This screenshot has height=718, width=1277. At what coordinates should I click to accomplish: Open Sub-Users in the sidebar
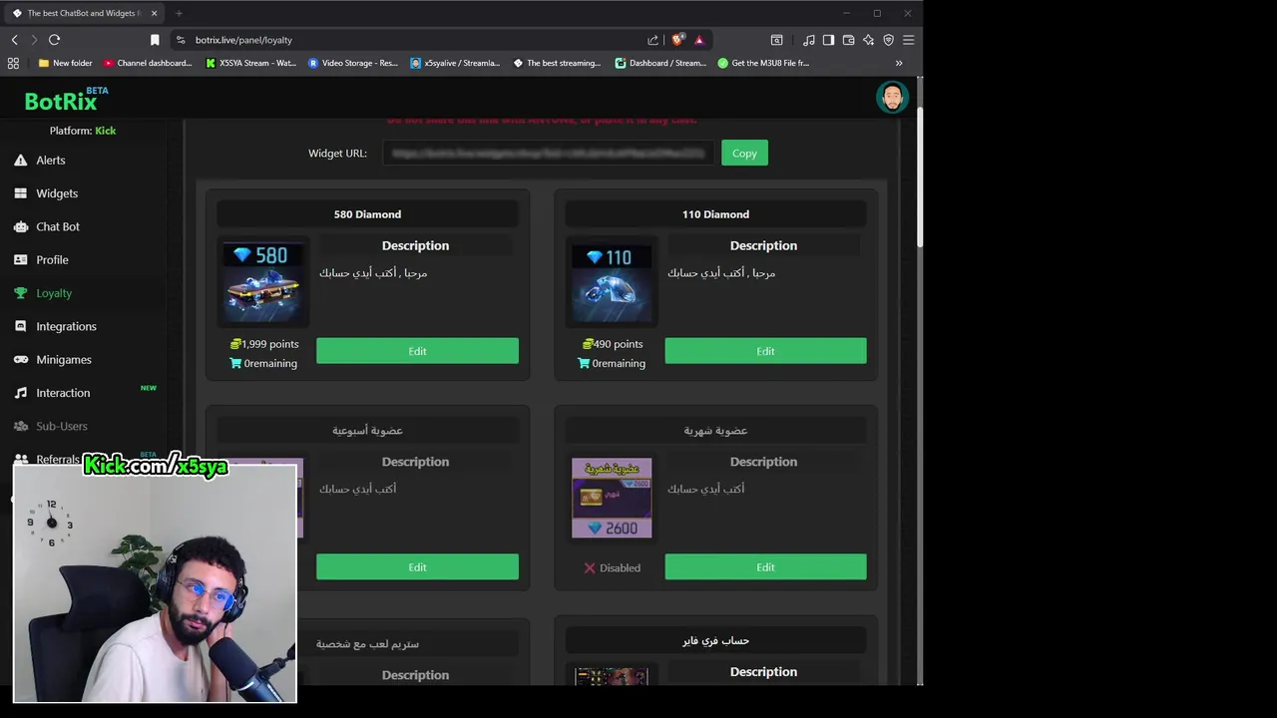tap(61, 426)
